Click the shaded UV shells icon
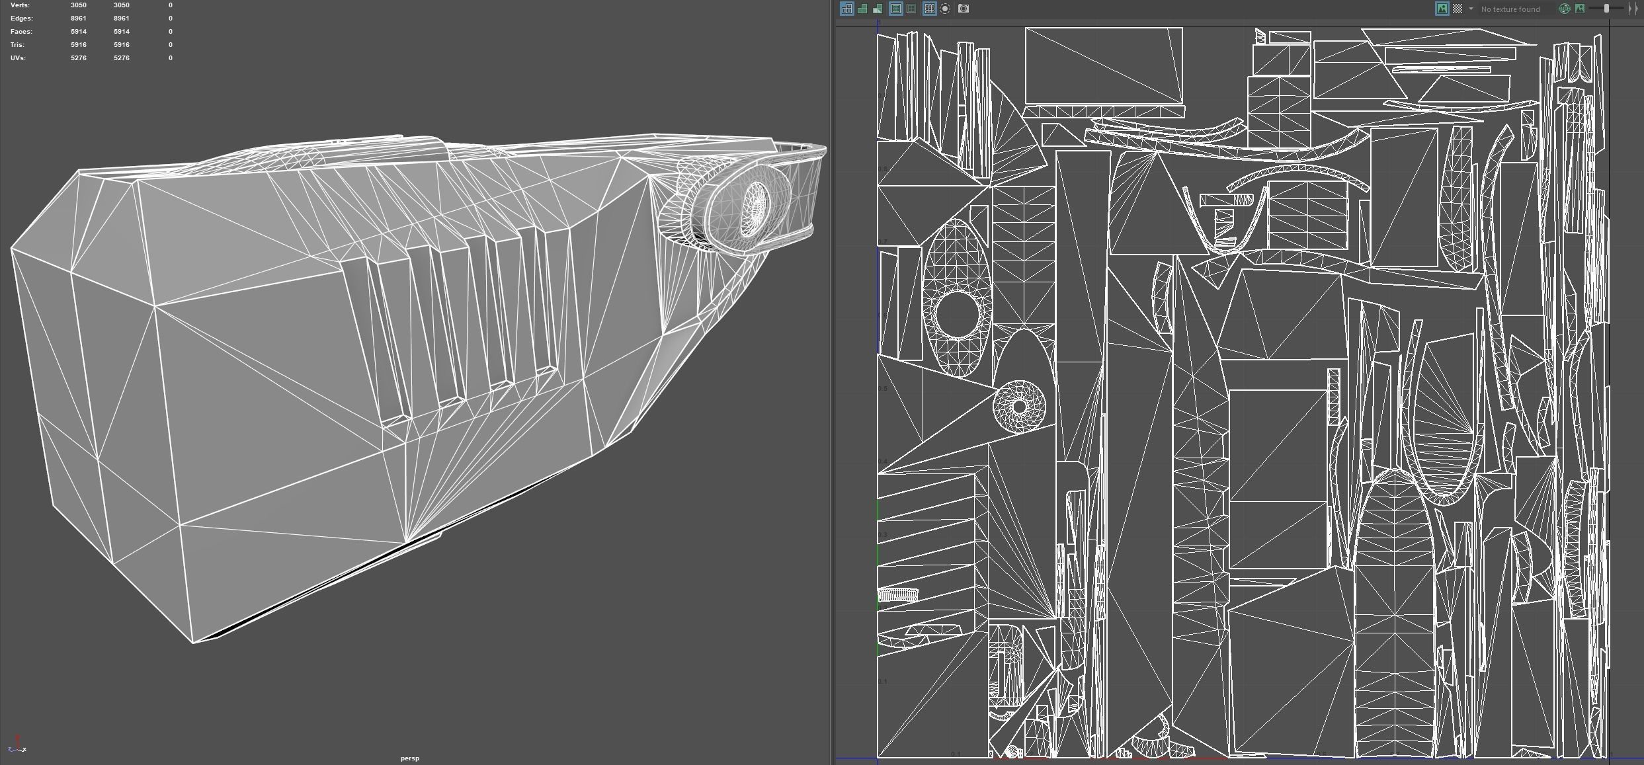The image size is (1644, 765). pyautogui.click(x=862, y=9)
